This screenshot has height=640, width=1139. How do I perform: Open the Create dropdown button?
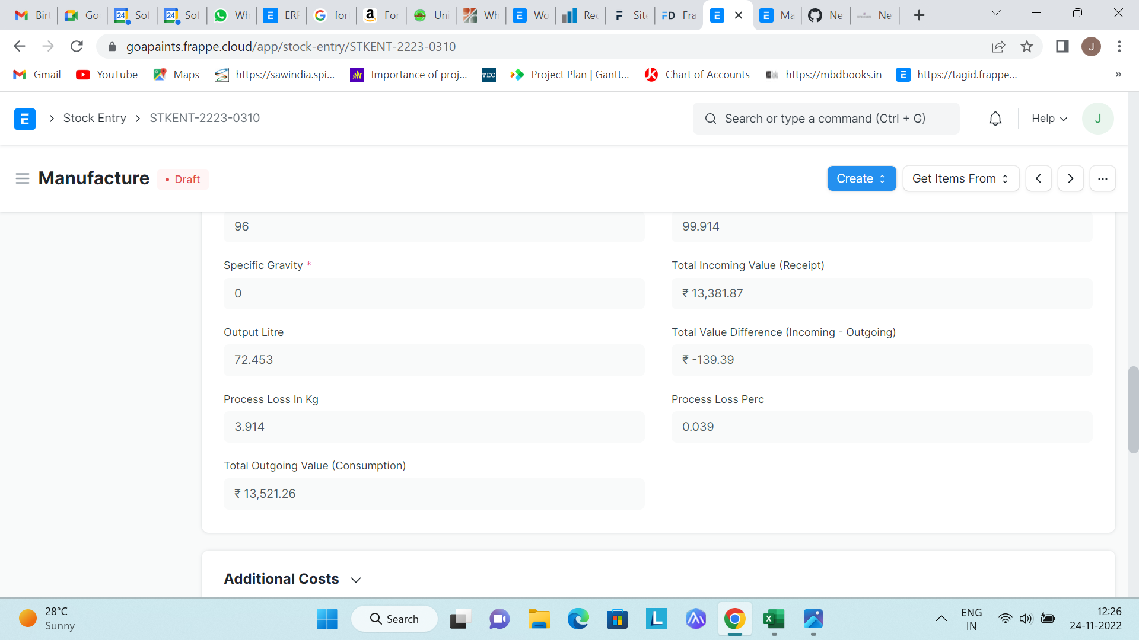[x=861, y=178]
